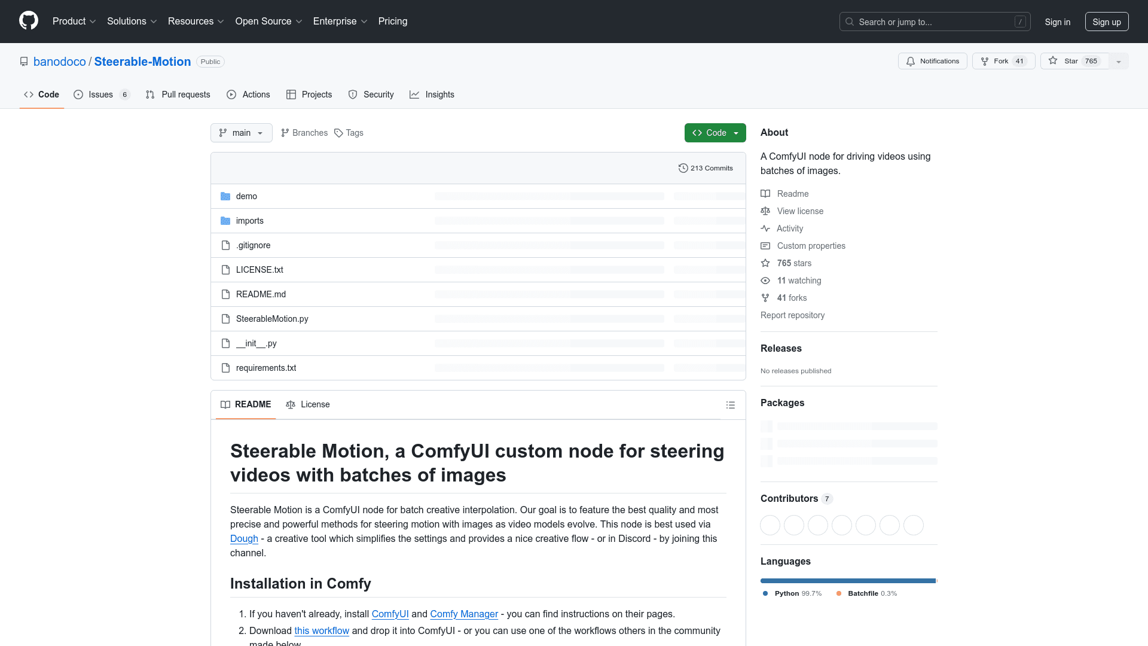Click the Python language bar segment
Viewport: 1148px width, 646px height.
(847, 581)
